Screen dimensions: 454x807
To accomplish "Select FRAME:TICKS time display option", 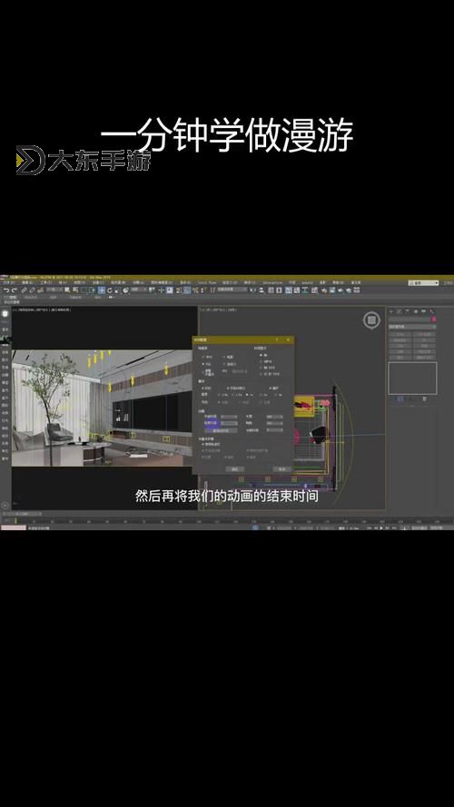I will 261,368.
